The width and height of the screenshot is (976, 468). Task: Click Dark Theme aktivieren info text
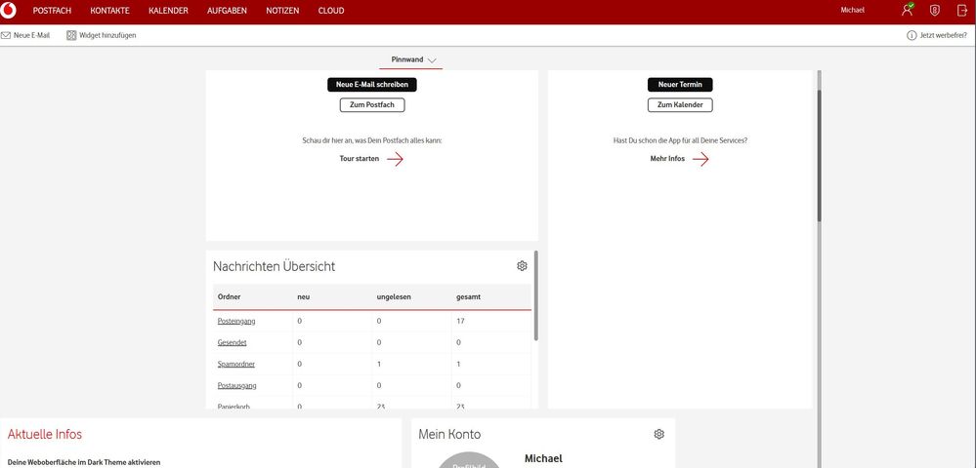[x=84, y=462]
